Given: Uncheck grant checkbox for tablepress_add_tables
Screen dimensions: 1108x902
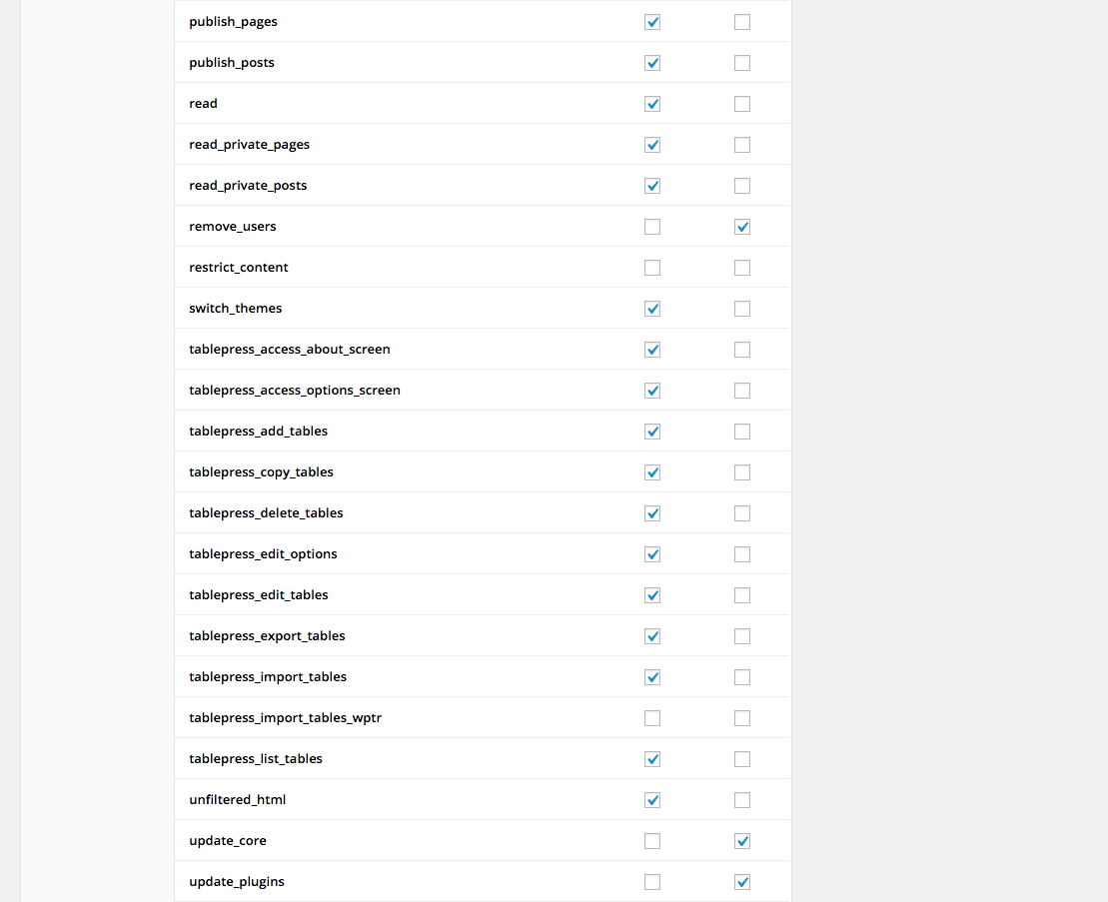Looking at the screenshot, I should coord(652,432).
